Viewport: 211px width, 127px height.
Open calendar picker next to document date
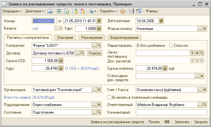pos(99,21)
